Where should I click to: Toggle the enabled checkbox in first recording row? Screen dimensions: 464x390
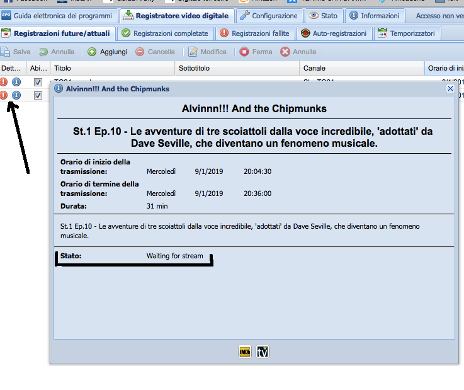[38, 82]
